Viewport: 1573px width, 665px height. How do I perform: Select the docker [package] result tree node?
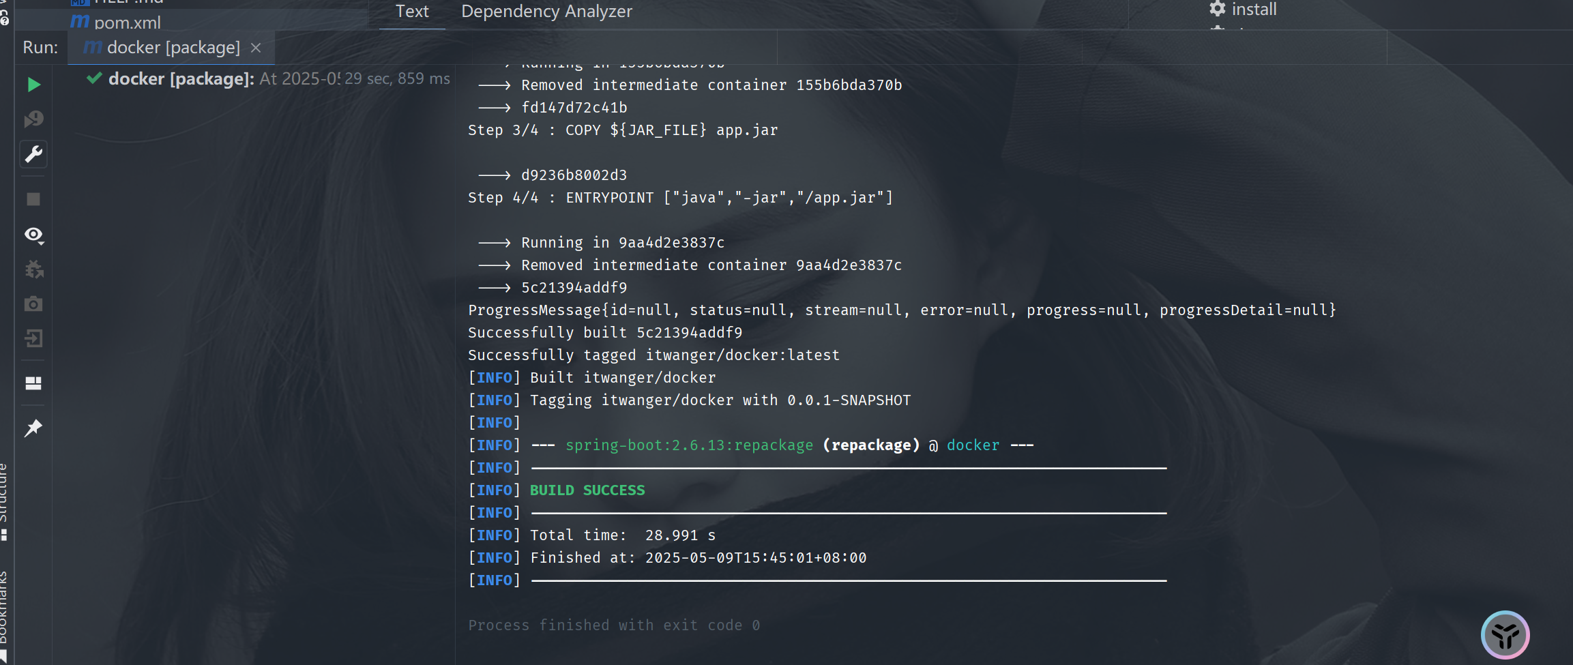(x=181, y=79)
